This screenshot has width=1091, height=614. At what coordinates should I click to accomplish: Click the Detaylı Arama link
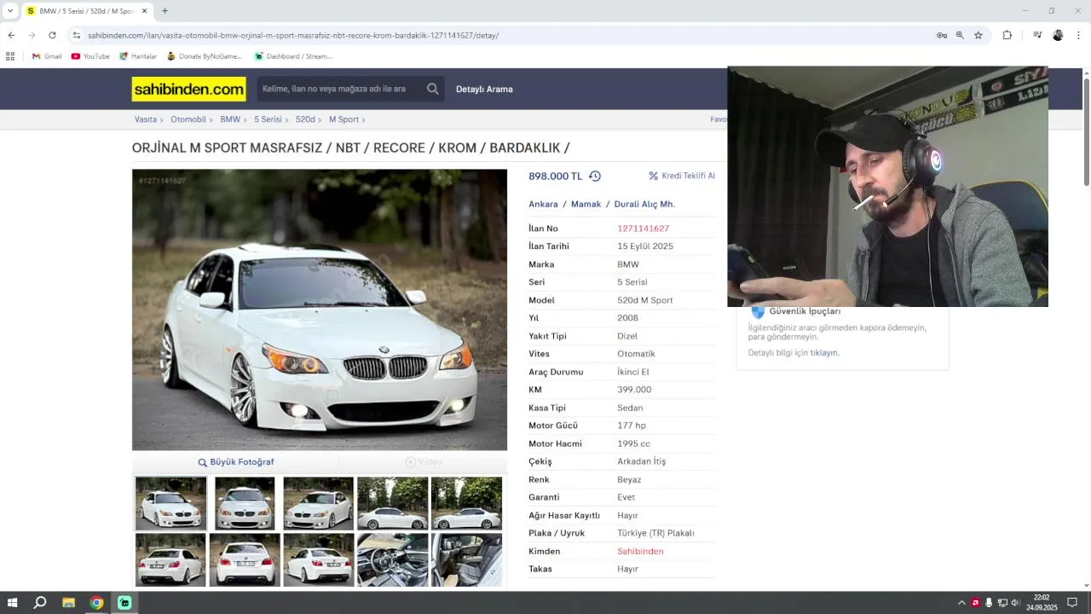(x=484, y=90)
